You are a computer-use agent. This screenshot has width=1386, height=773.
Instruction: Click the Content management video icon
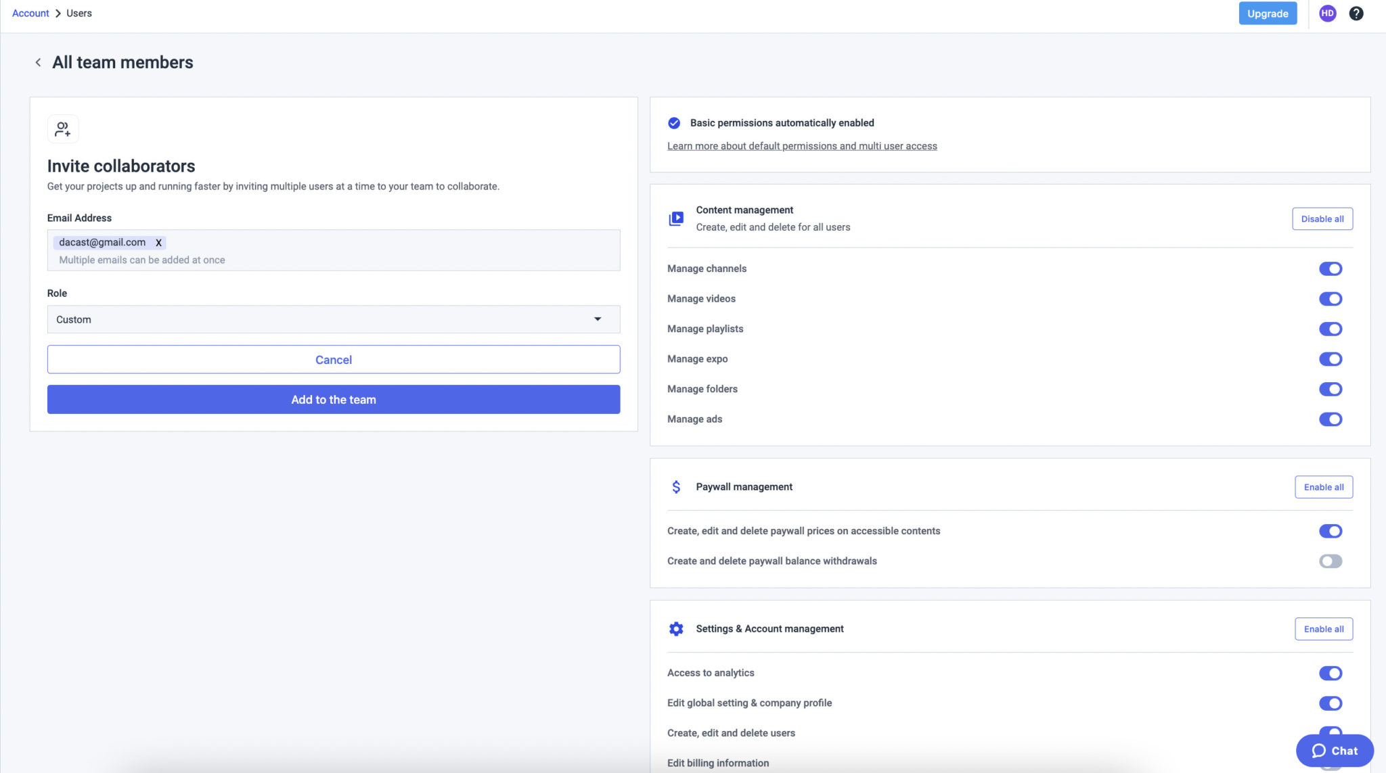click(x=676, y=218)
